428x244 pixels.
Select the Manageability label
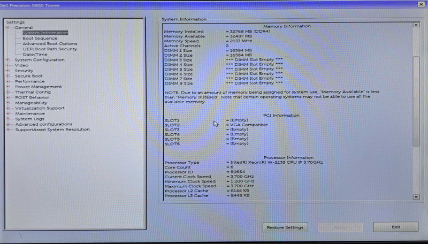tap(31, 103)
